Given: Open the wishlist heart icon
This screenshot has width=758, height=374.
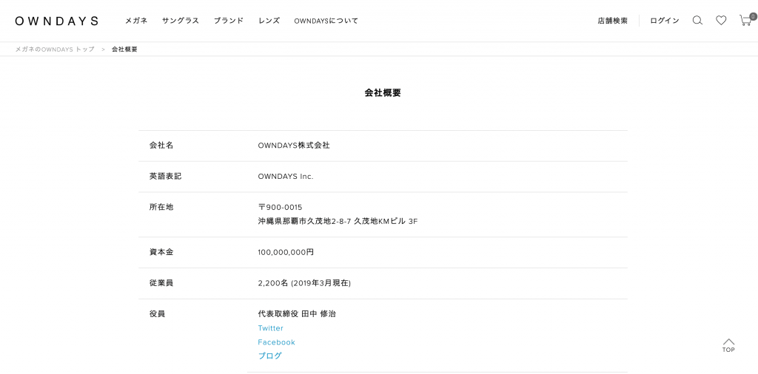Looking at the screenshot, I should pos(721,20).
